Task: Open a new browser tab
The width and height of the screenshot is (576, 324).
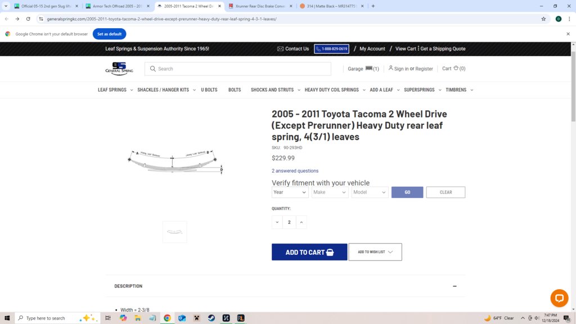Action: 373,6
